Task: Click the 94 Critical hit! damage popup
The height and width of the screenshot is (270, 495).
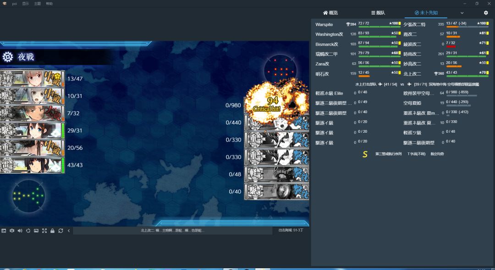Action: click(267, 104)
